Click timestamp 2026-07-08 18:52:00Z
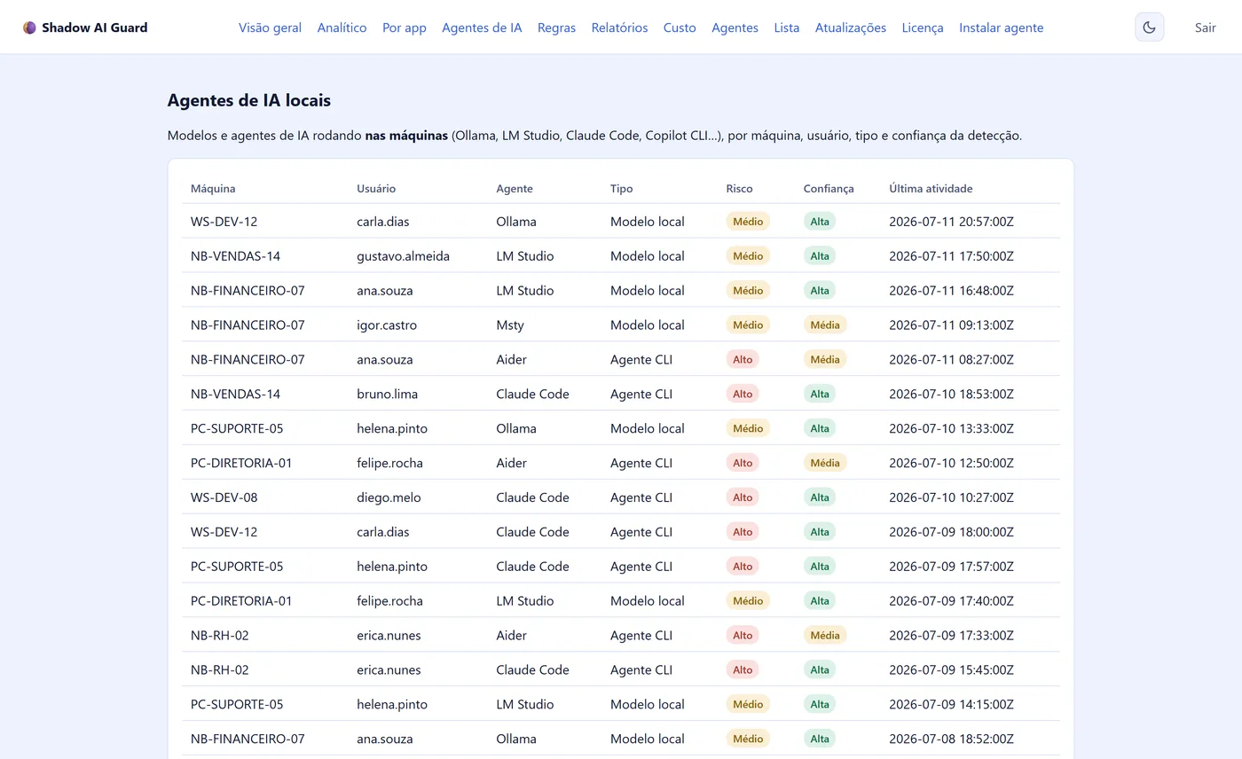The width and height of the screenshot is (1242, 759). coord(951,739)
